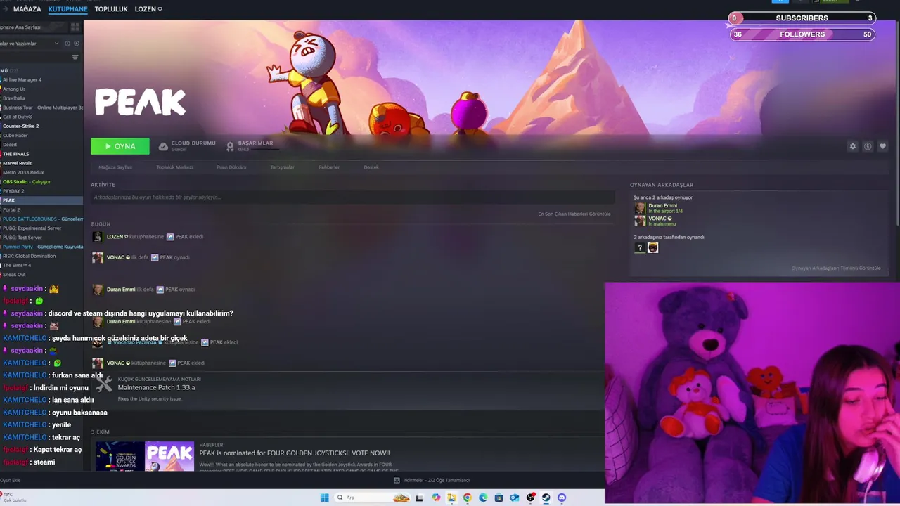900x506 pixels.
Task: Open the MAĞAZA store tab
Action: click(x=27, y=9)
